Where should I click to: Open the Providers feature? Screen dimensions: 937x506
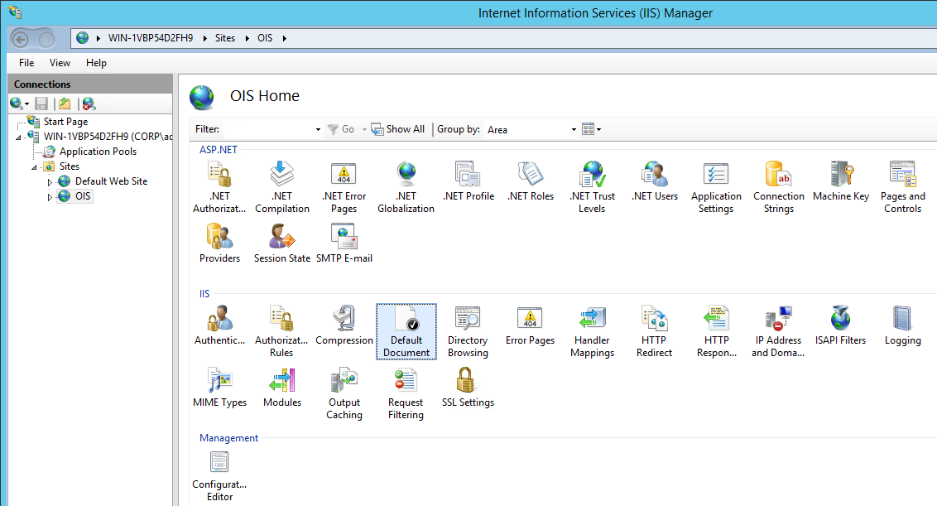coord(220,243)
